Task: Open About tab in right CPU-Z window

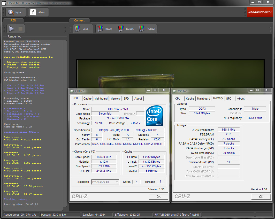Action: (241, 99)
